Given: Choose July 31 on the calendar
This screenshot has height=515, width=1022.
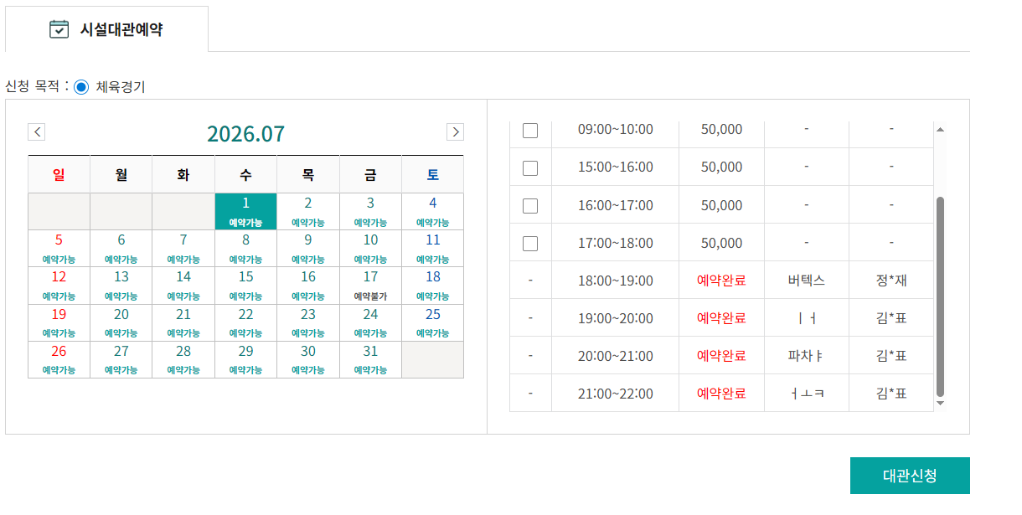Looking at the screenshot, I should [370, 359].
